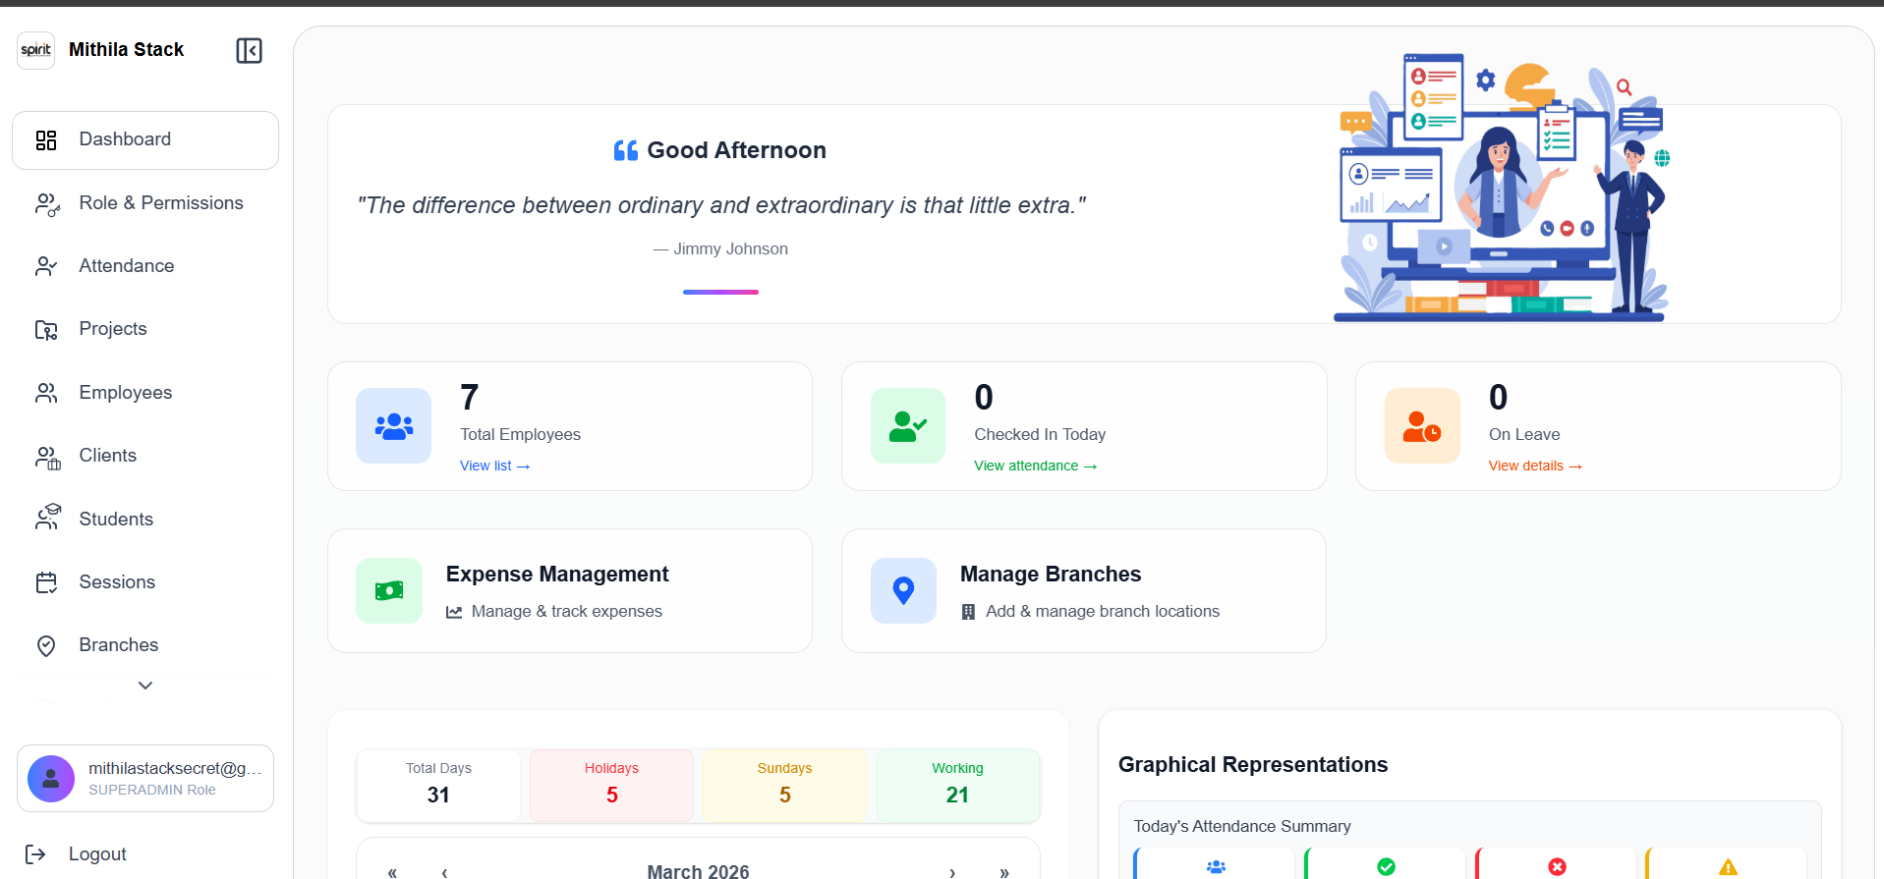The width and height of the screenshot is (1884, 879).
Task: Click the View attendance link
Action: pos(1036,467)
